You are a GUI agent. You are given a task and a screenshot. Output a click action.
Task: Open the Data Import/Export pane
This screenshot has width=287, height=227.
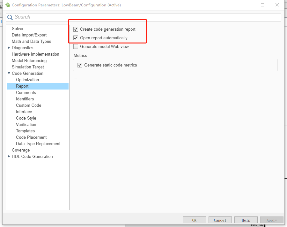(x=29, y=35)
